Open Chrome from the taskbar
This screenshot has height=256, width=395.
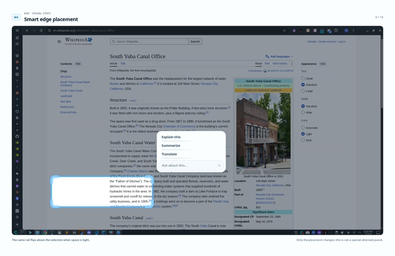(45, 232)
